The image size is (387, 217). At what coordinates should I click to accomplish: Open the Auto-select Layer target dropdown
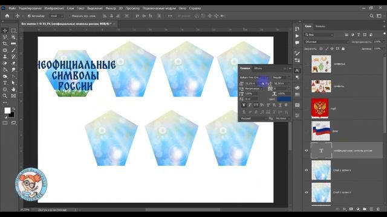pyautogui.click(x=56, y=16)
